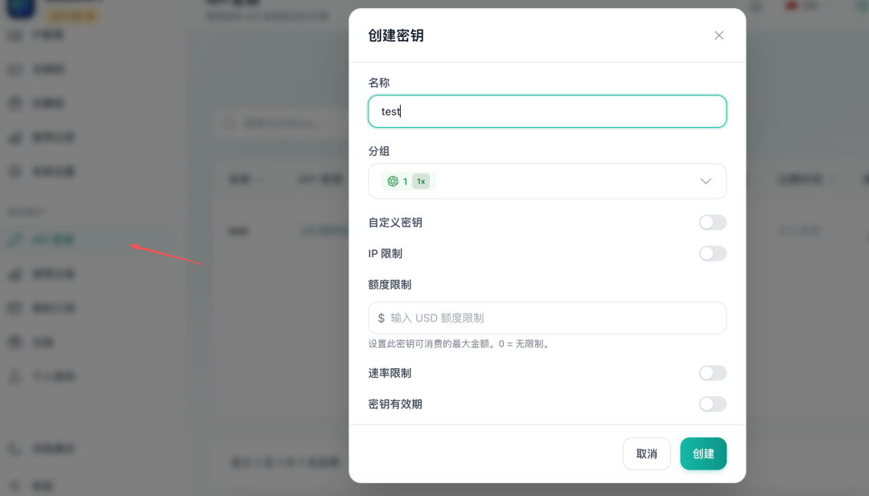Click the selected group chip in the selector
Image resolution: width=869 pixels, height=496 pixels.
tap(406, 181)
